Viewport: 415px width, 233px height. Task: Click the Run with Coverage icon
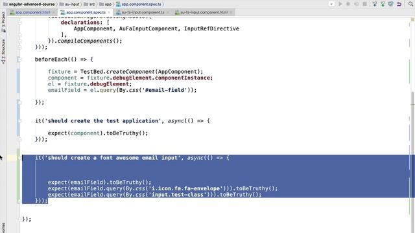coord(357,4)
